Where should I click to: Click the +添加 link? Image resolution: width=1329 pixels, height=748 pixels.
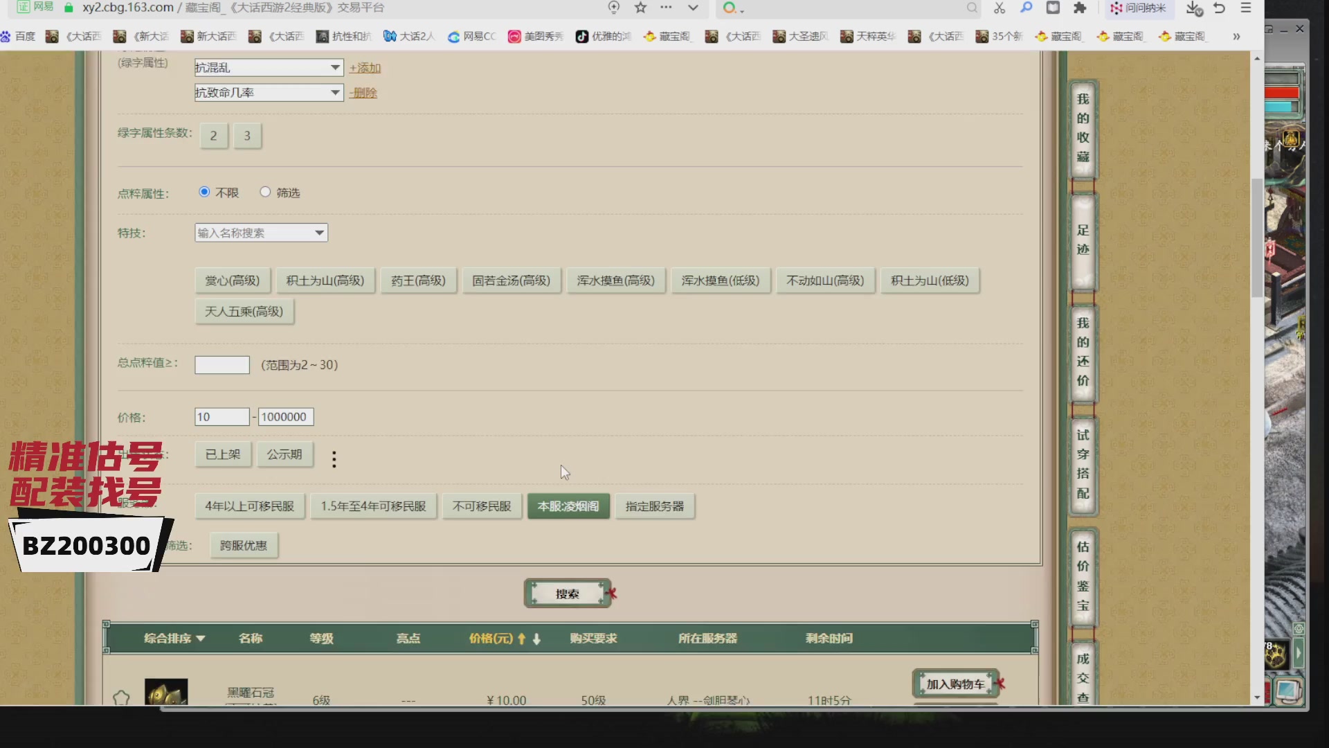365,68
